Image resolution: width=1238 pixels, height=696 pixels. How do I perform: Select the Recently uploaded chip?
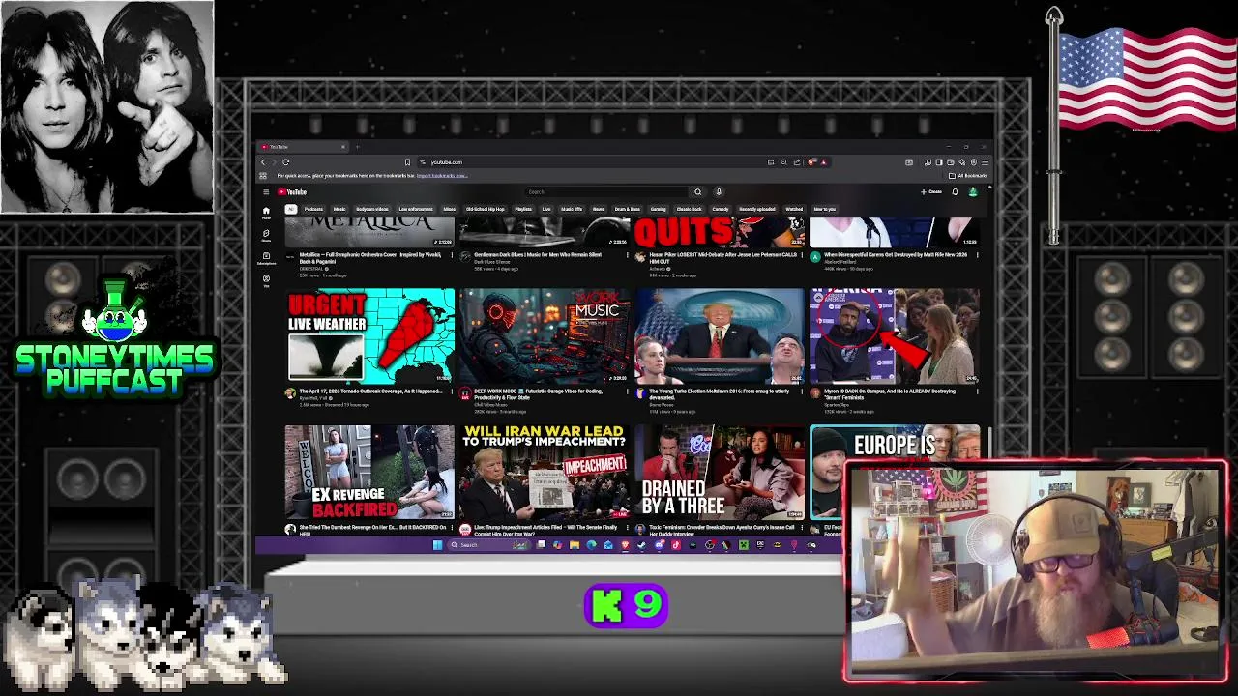coord(757,209)
